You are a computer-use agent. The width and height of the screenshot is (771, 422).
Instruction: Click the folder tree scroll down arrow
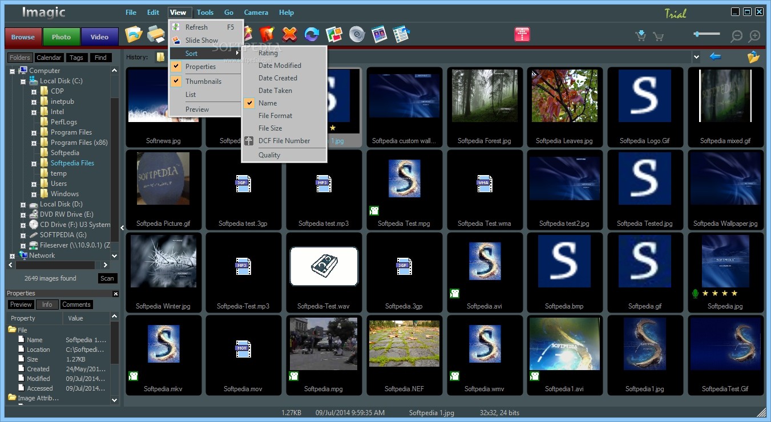point(115,256)
